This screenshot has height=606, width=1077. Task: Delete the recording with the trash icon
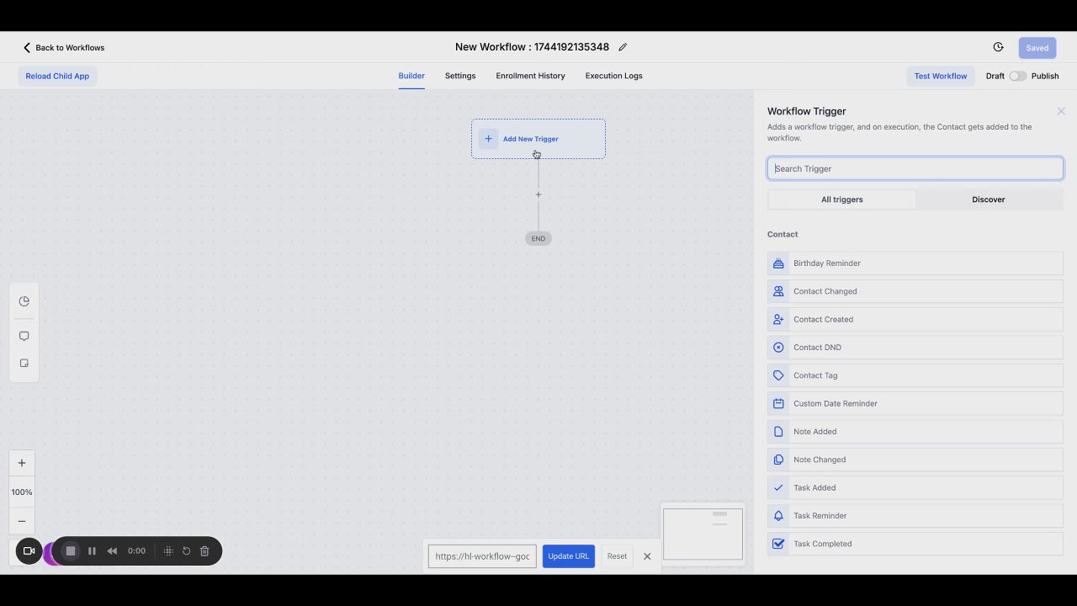[204, 551]
